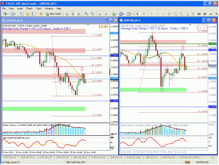Screen dimensions: 219x165
Task: Open the Templates icon
Action: [x=128, y=14]
